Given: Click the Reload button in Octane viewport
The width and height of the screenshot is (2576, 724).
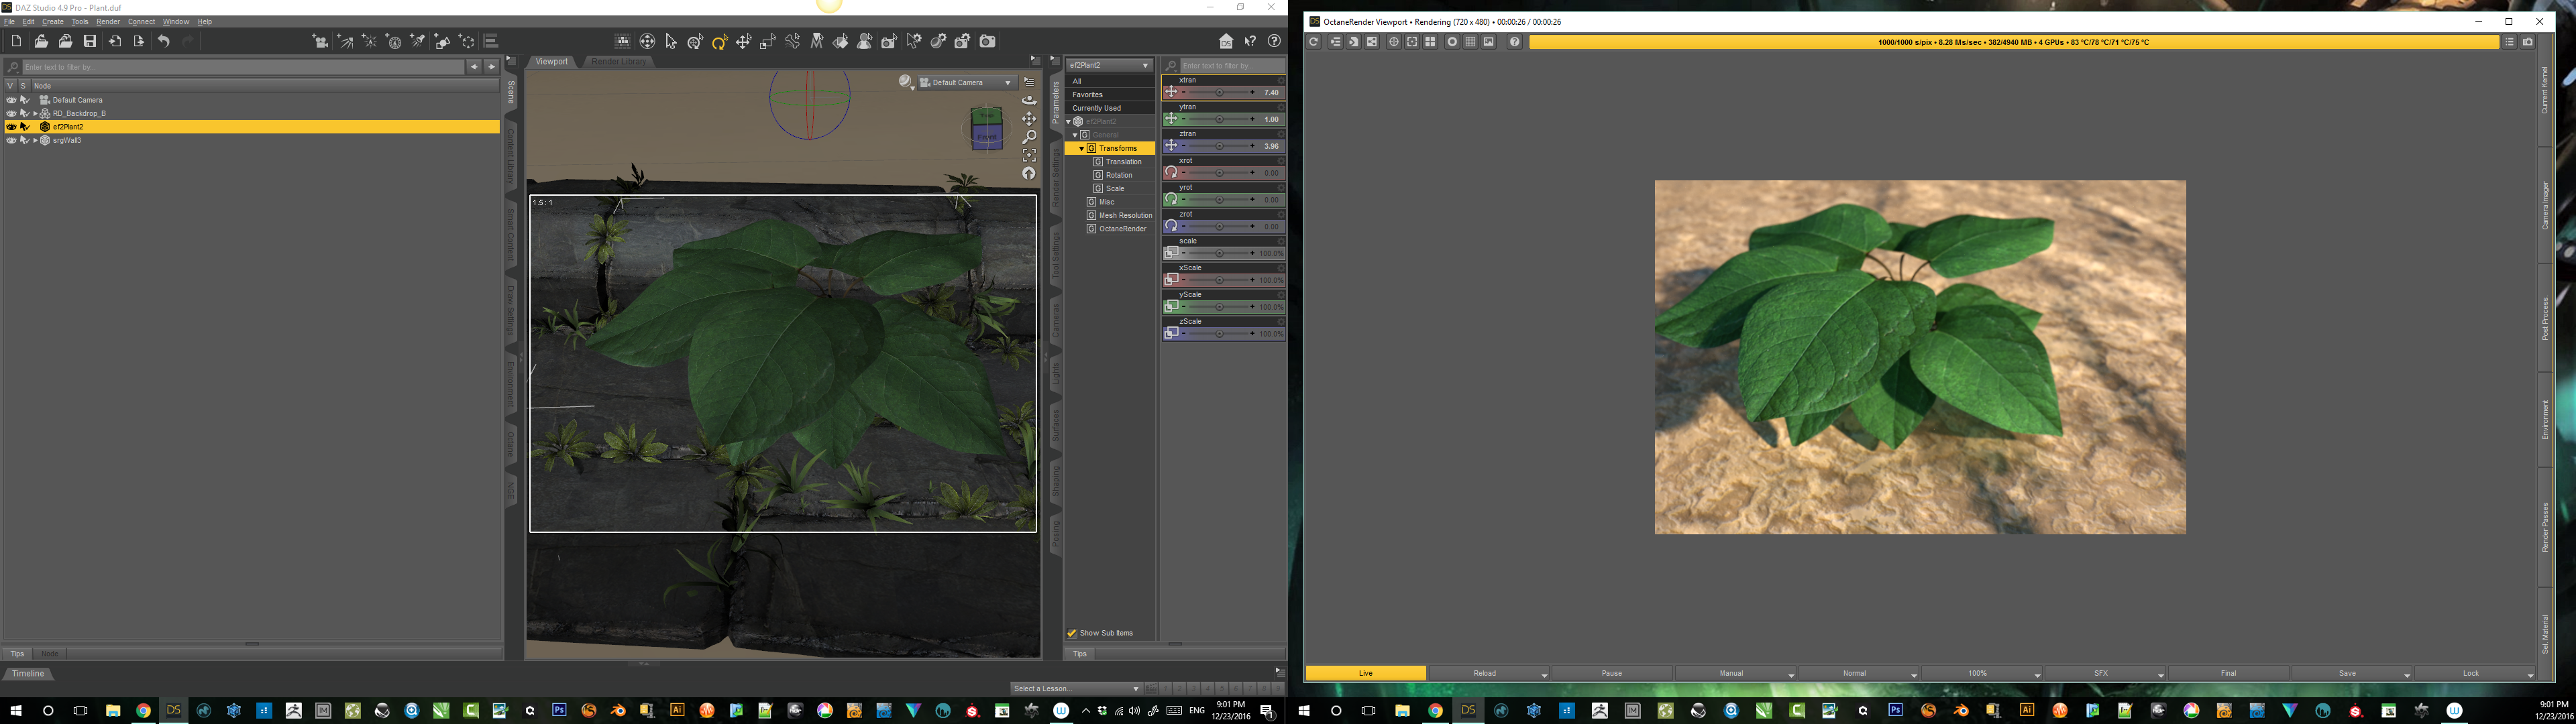Looking at the screenshot, I should [x=1485, y=673].
